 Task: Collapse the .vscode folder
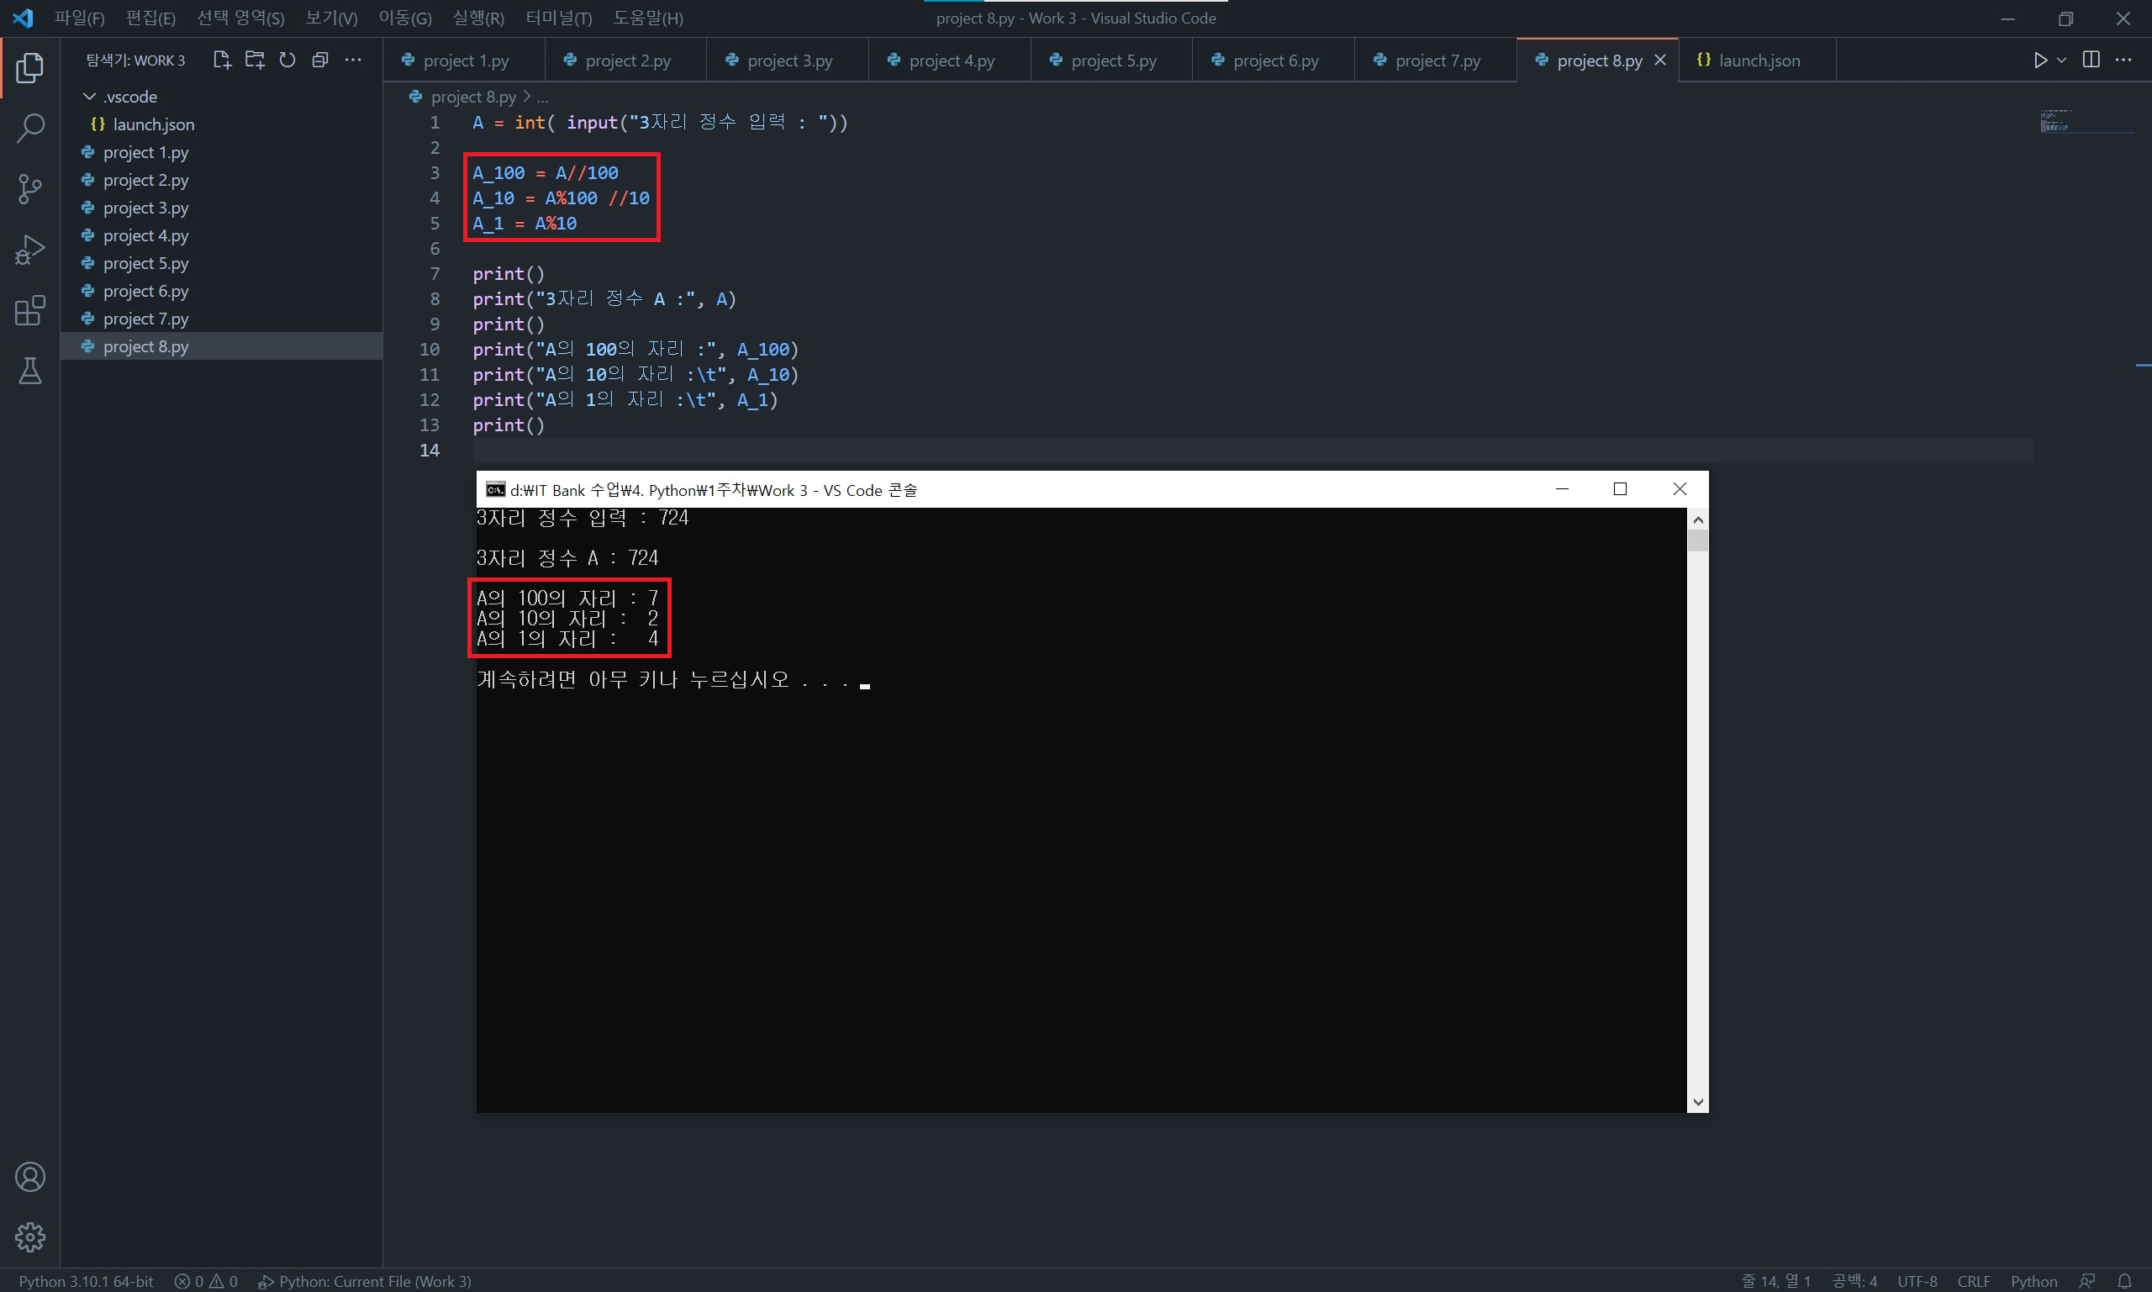pyautogui.click(x=90, y=97)
